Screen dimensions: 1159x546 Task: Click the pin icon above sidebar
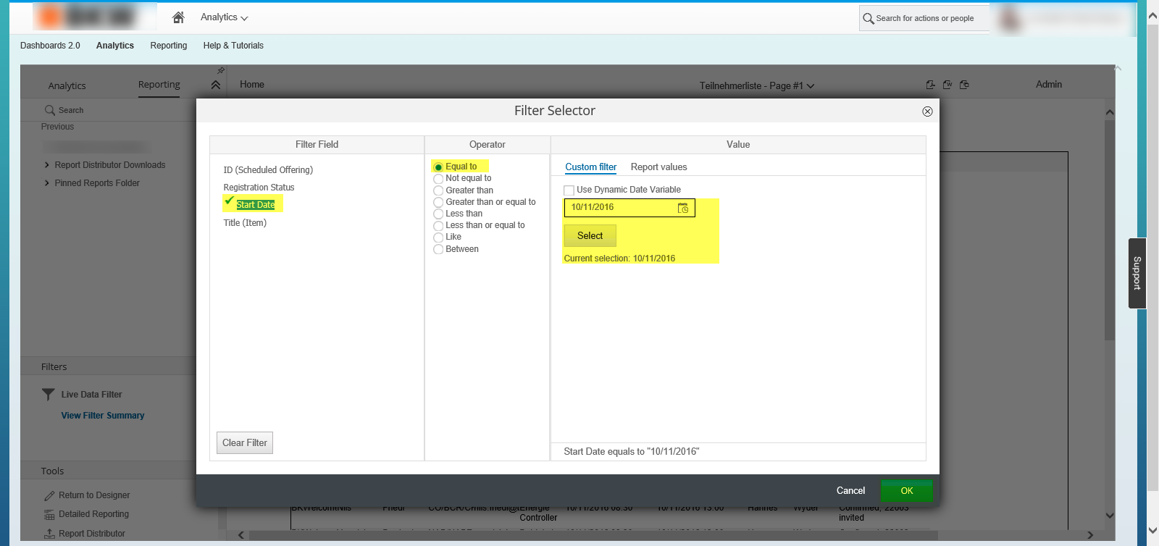(x=221, y=70)
